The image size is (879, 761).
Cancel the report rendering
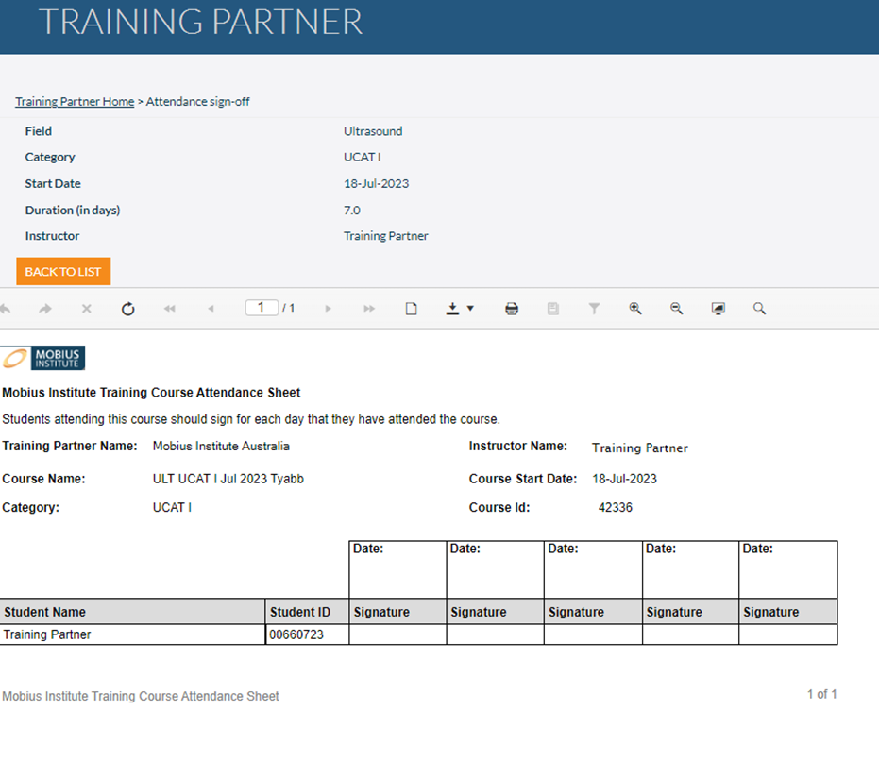(x=85, y=308)
